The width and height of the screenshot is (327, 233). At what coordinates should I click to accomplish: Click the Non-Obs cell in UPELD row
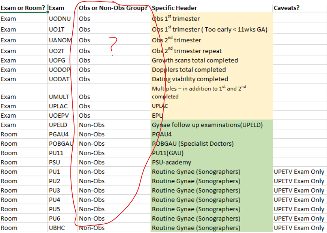click(x=114, y=125)
